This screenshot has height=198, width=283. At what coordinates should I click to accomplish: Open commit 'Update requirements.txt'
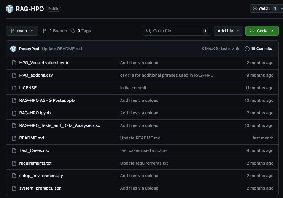tap(144, 163)
